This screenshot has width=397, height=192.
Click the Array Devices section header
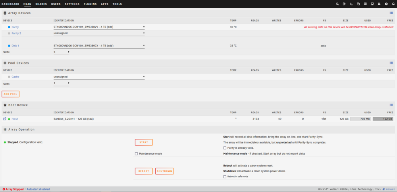[x=198, y=13]
